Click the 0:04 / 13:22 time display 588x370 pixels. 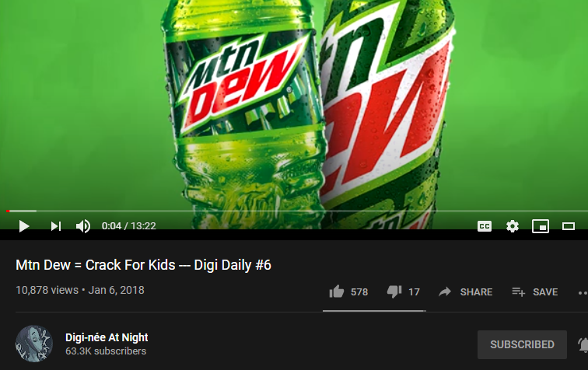(x=128, y=226)
